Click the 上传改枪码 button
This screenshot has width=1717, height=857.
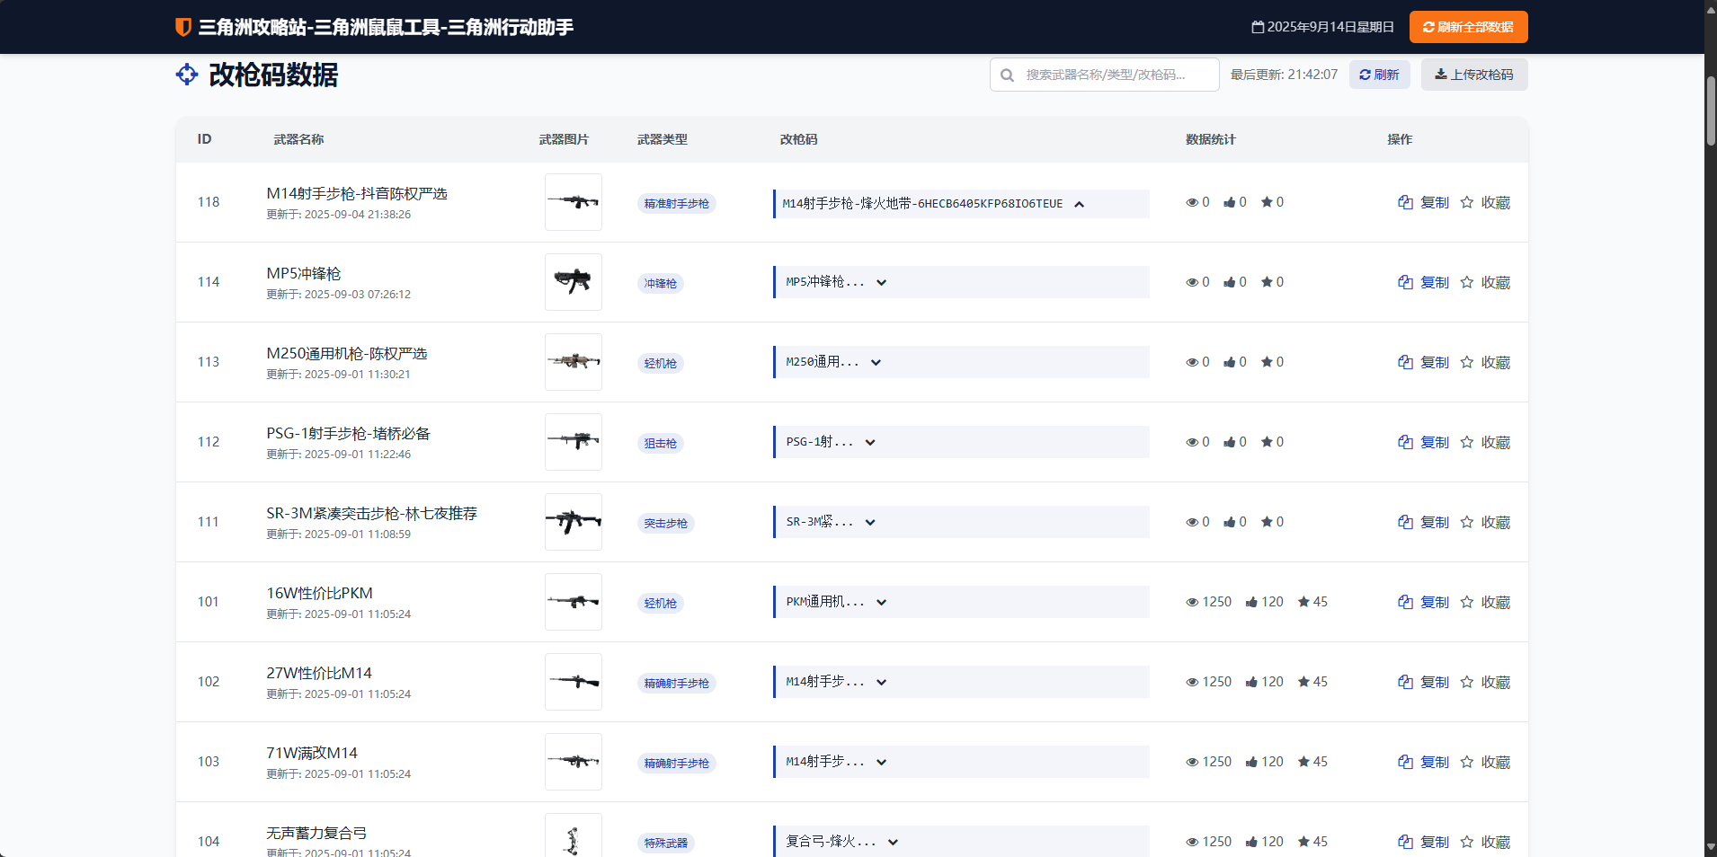1473,75
